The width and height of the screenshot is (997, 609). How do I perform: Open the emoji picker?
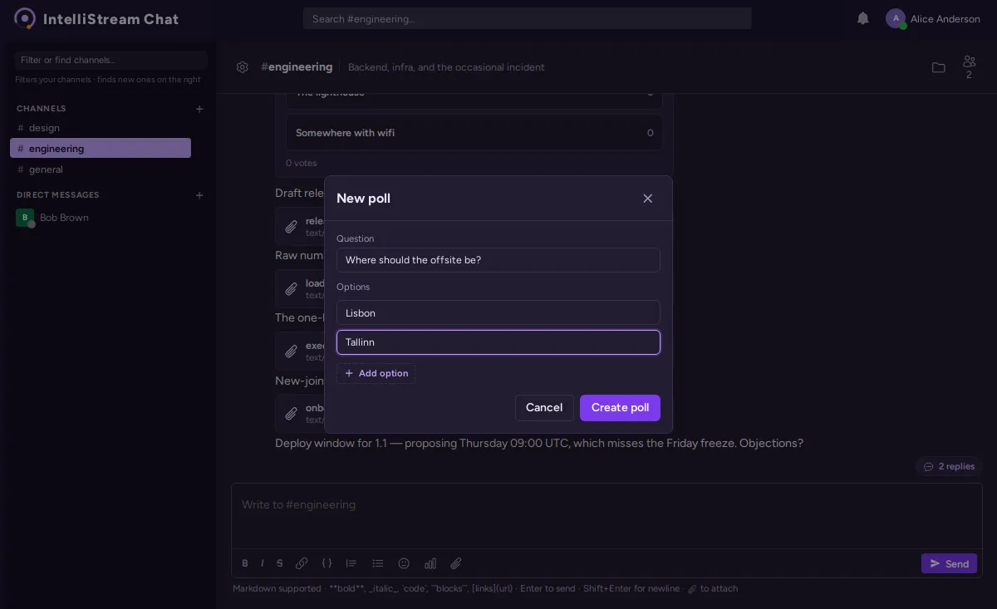(x=404, y=563)
